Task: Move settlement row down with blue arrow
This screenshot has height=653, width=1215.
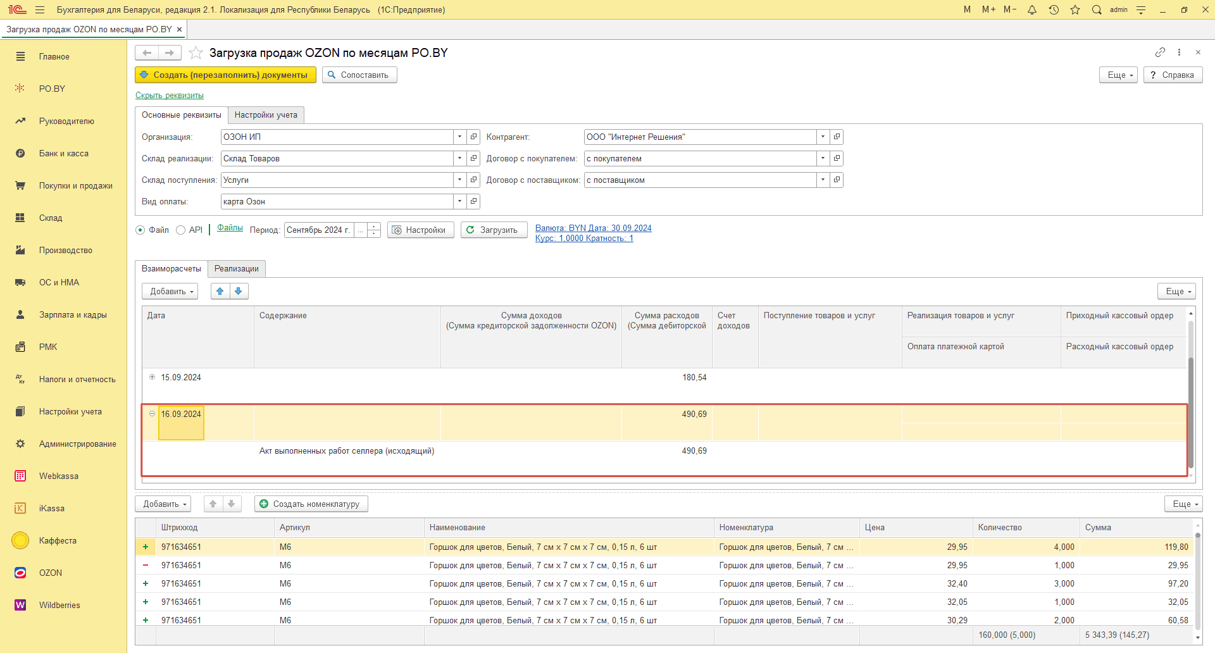Action: (239, 291)
